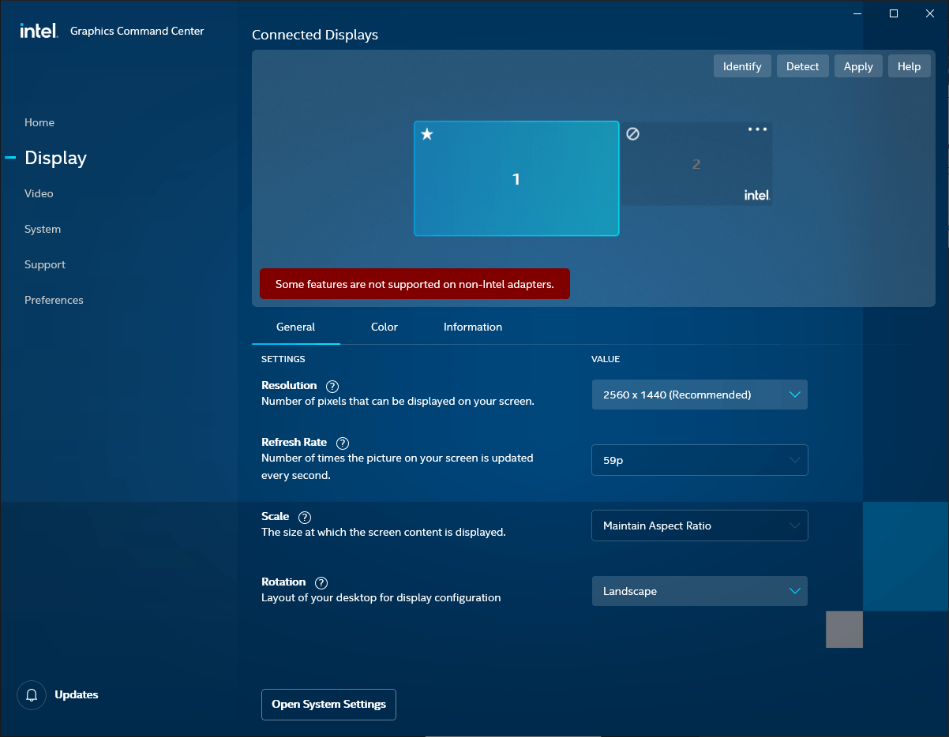949x737 pixels.
Task: Switch to the General tab
Action: [x=296, y=327]
